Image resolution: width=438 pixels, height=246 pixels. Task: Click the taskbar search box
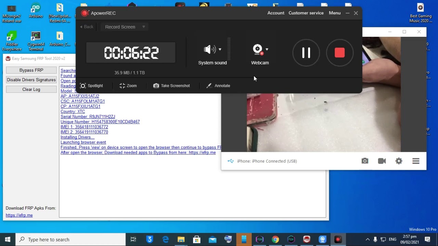pos(70,240)
